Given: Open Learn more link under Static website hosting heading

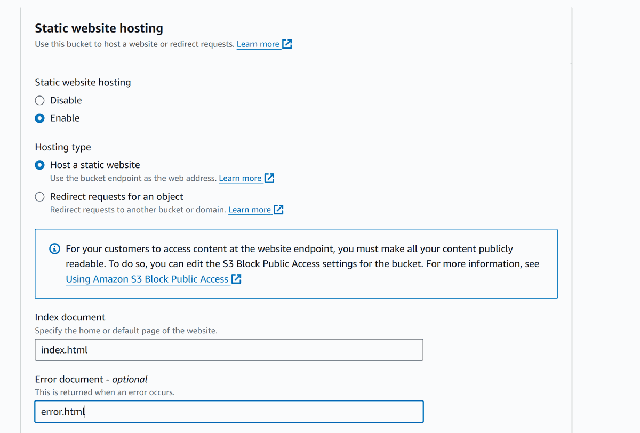Looking at the screenshot, I should pos(258,44).
